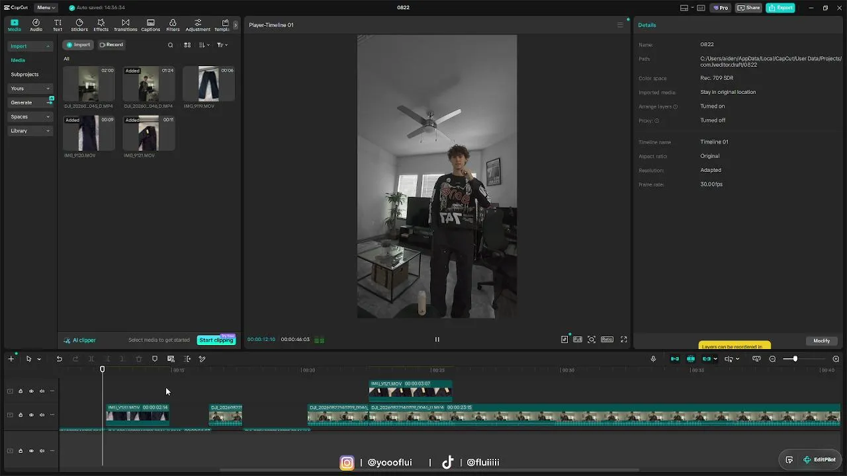Select the 02:00 DJI clip thumbnail

tap(89, 84)
